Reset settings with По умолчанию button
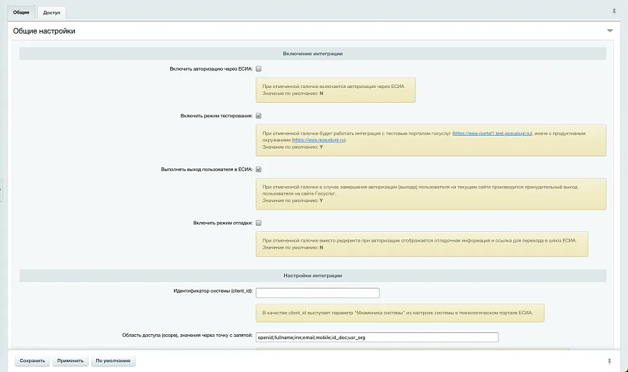 point(113,360)
